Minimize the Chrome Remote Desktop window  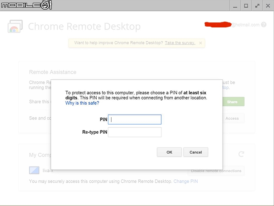pyautogui.click(x=235, y=6)
